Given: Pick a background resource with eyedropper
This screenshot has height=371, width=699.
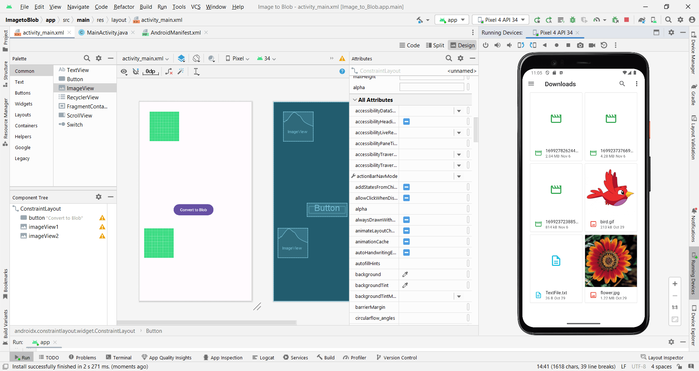Looking at the screenshot, I should (405, 274).
